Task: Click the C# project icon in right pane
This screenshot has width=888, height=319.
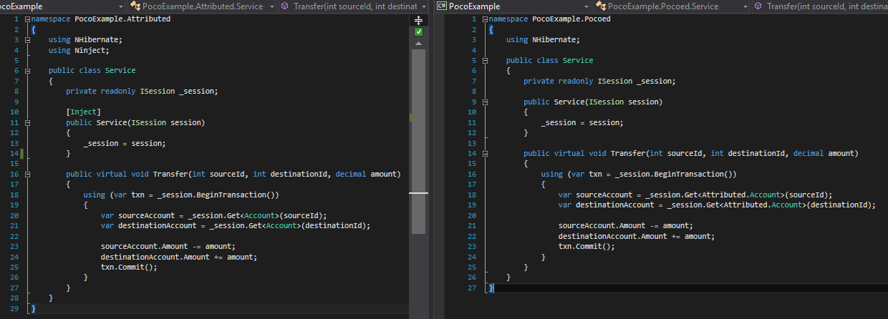Action: pyautogui.click(x=441, y=6)
